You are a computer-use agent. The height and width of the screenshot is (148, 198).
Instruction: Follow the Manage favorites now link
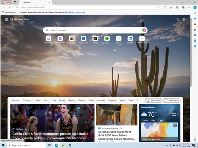point(76,12)
